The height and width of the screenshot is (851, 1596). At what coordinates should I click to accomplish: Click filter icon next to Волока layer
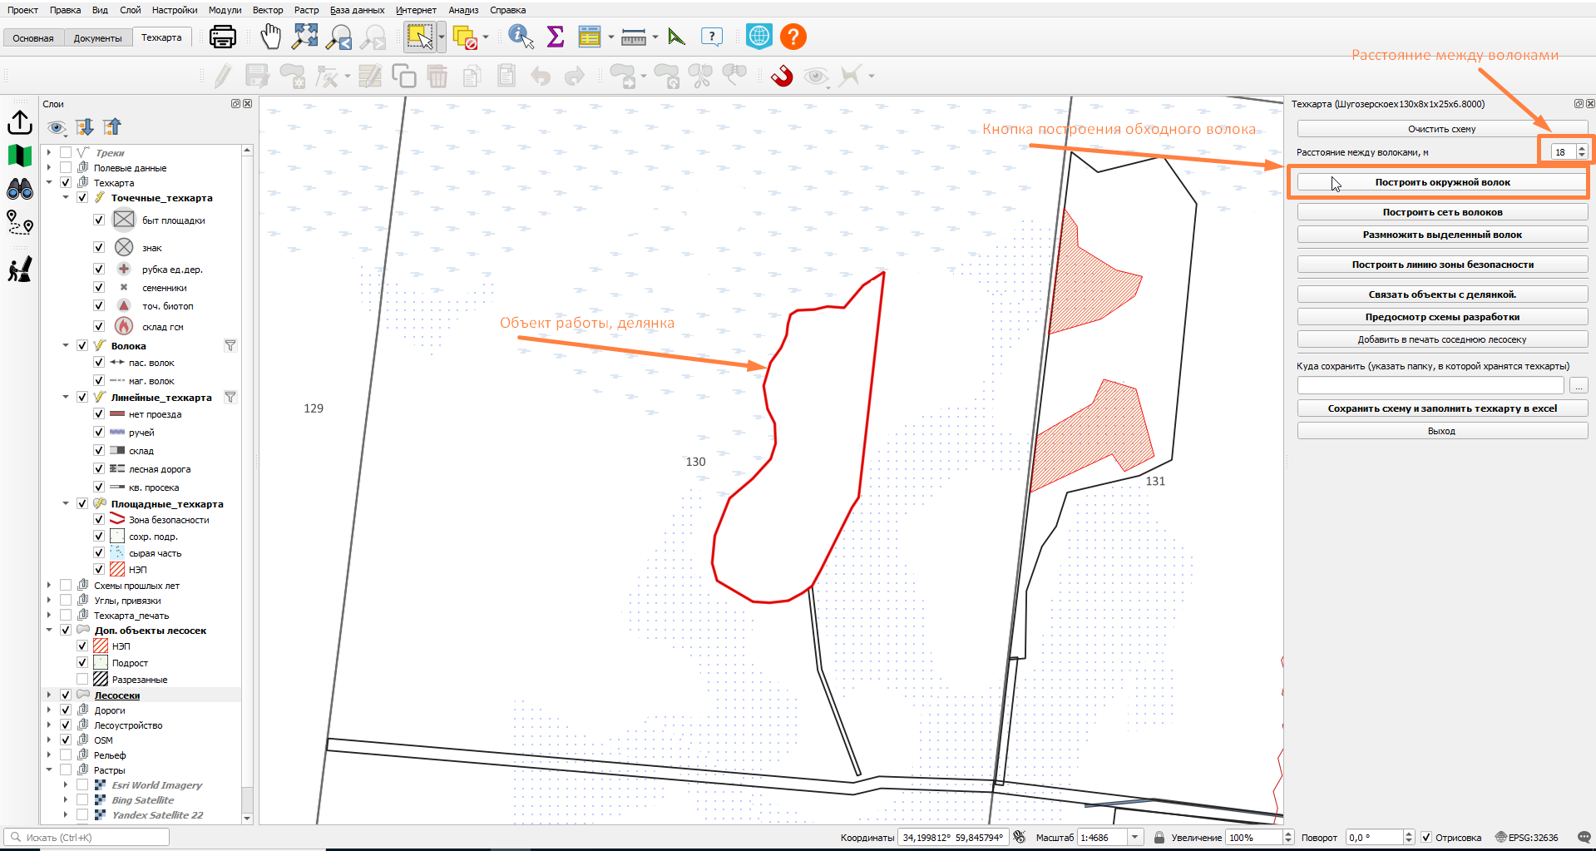click(230, 345)
